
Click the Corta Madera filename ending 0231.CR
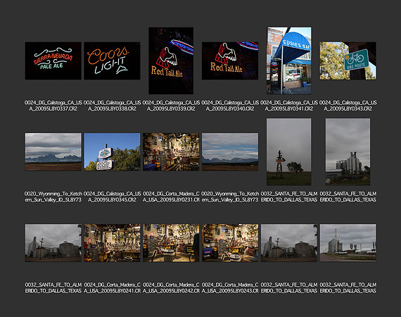click(x=171, y=197)
